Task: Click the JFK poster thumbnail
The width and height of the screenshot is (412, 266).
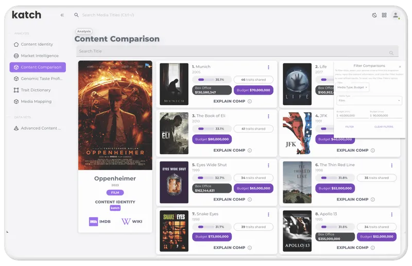Action: [x=297, y=133]
